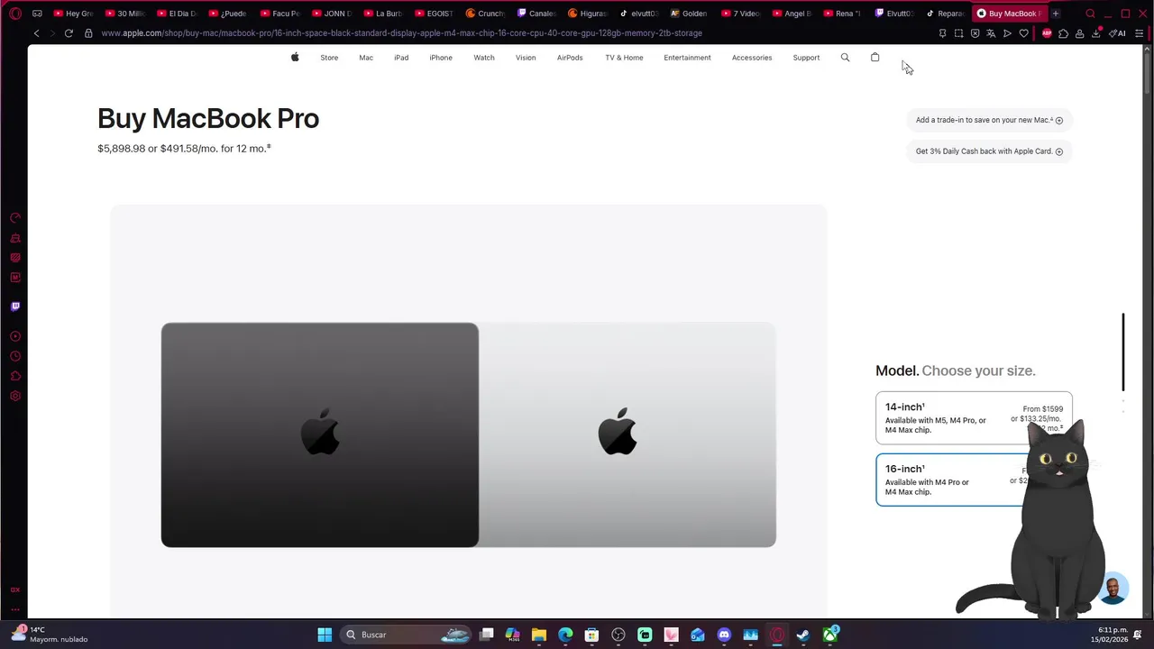Open the history clock in Opera sidebar

15,356
